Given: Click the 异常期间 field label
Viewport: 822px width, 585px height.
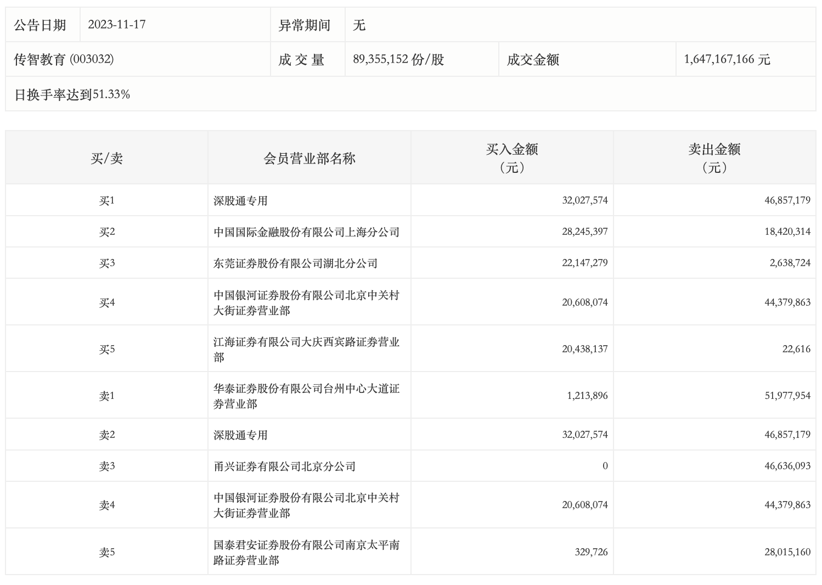Looking at the screenshot, I should coord(305,25).
